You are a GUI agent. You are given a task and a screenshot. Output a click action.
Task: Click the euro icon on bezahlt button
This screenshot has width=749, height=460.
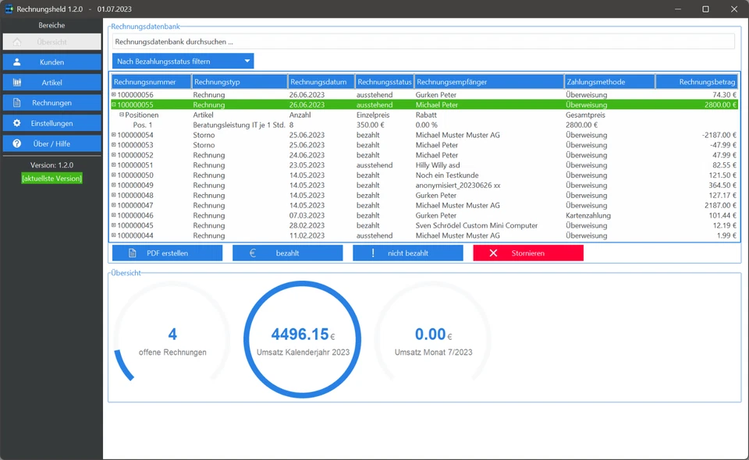[253, 253]
